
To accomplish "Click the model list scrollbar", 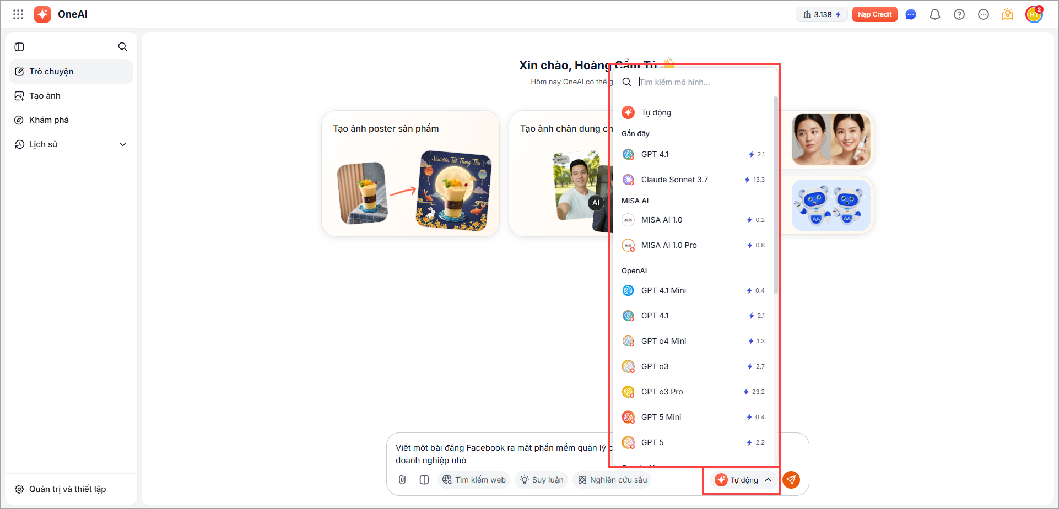I will tap(776, 195).
